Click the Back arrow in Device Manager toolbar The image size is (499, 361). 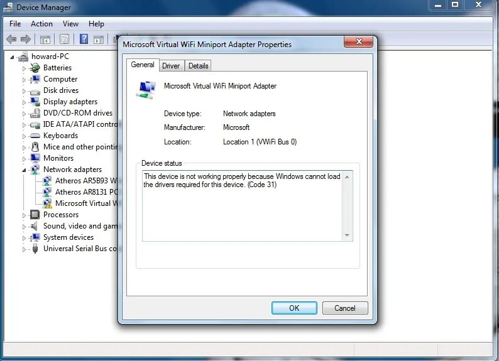[11, 40]
